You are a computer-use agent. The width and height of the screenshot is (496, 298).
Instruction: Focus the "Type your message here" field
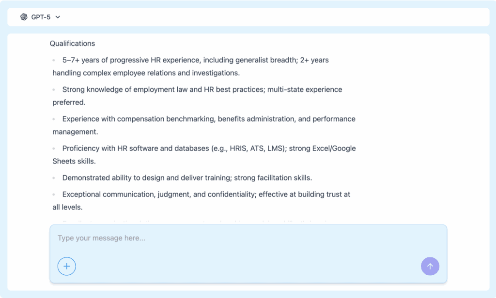(242, 238)
